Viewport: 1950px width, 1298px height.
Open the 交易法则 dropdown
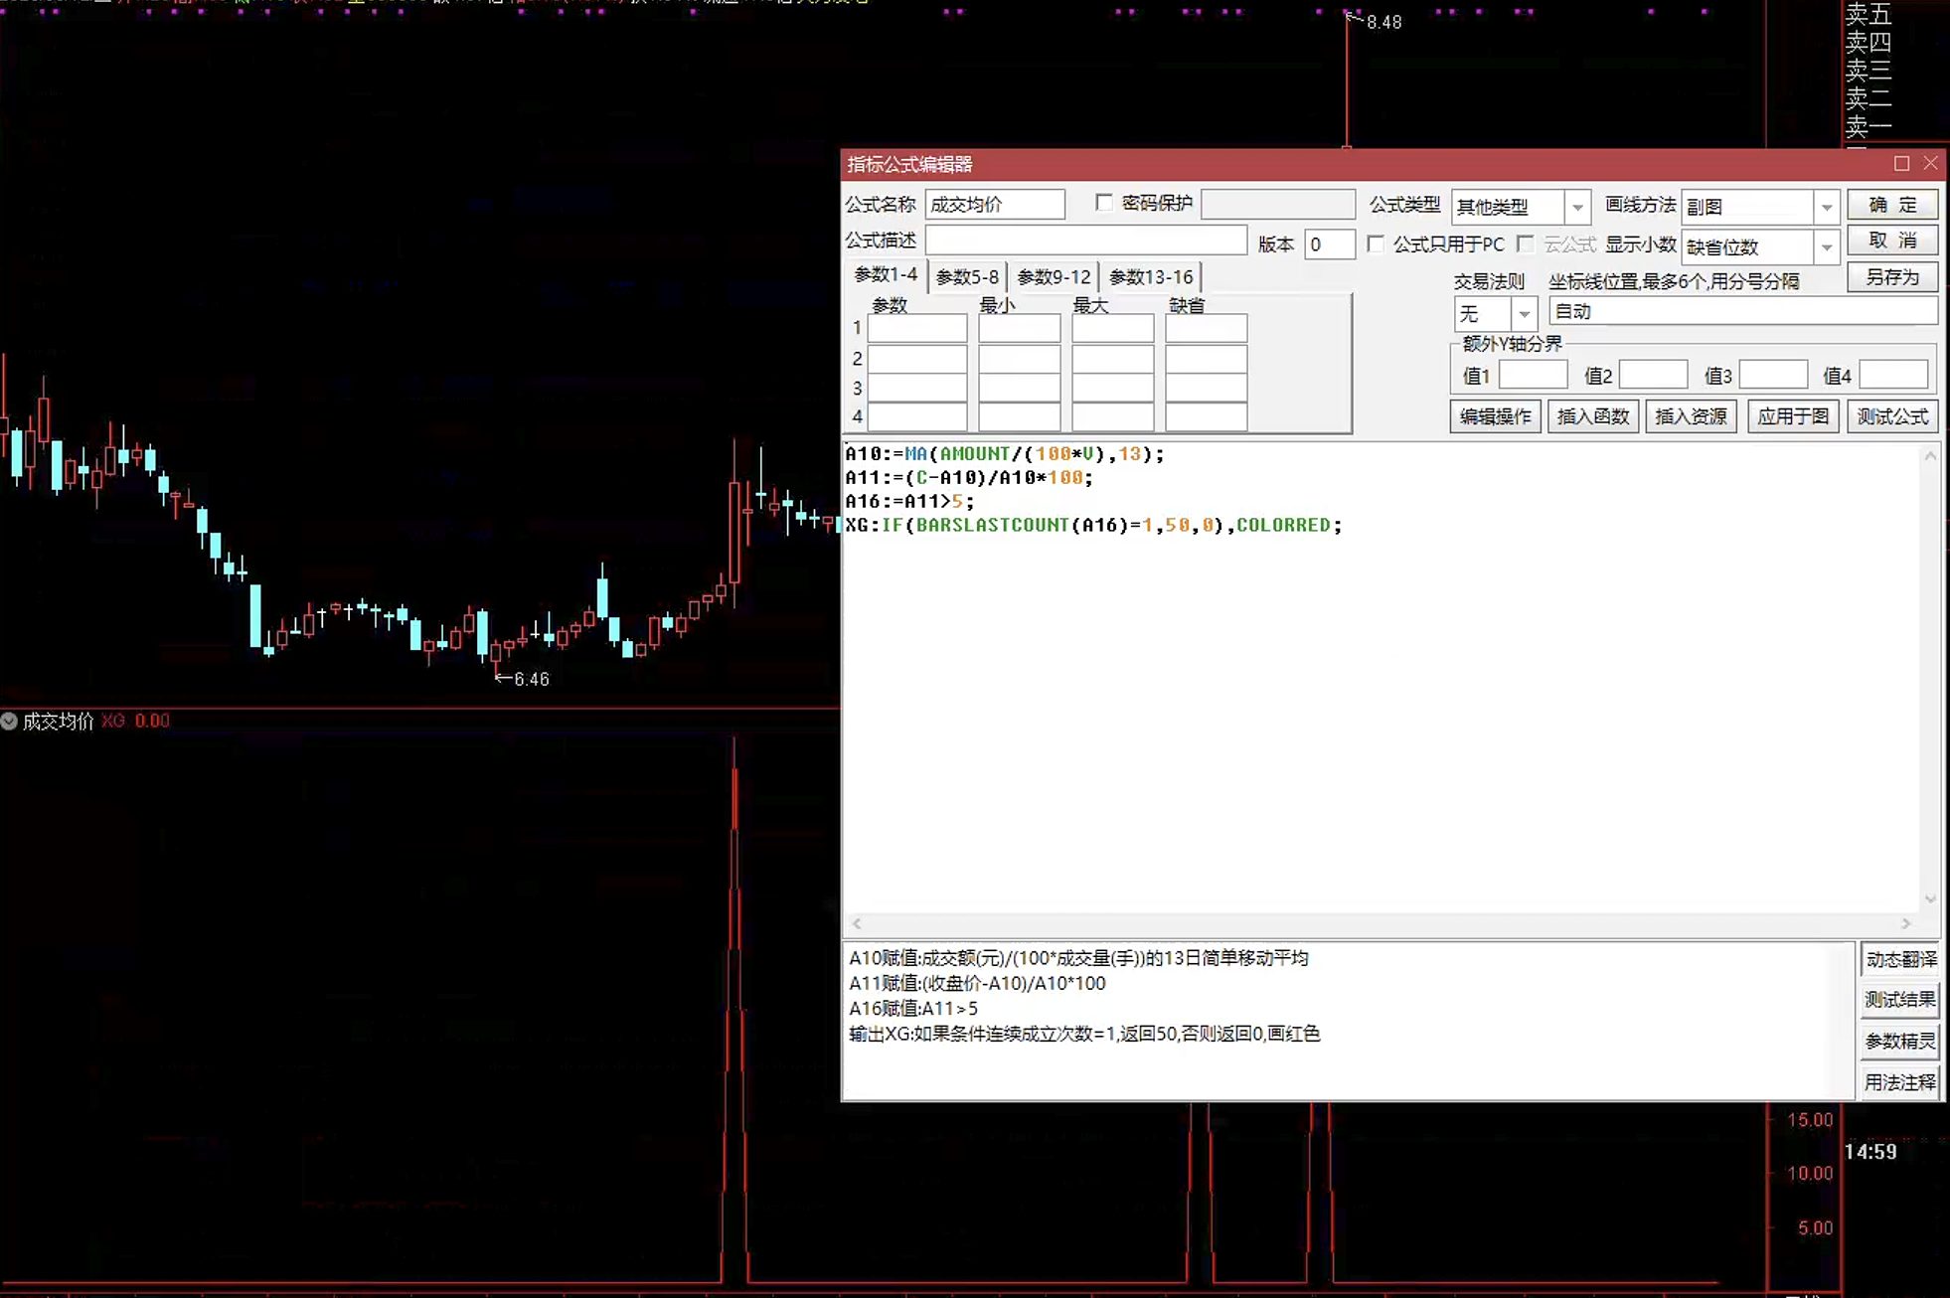(1524, 314)
